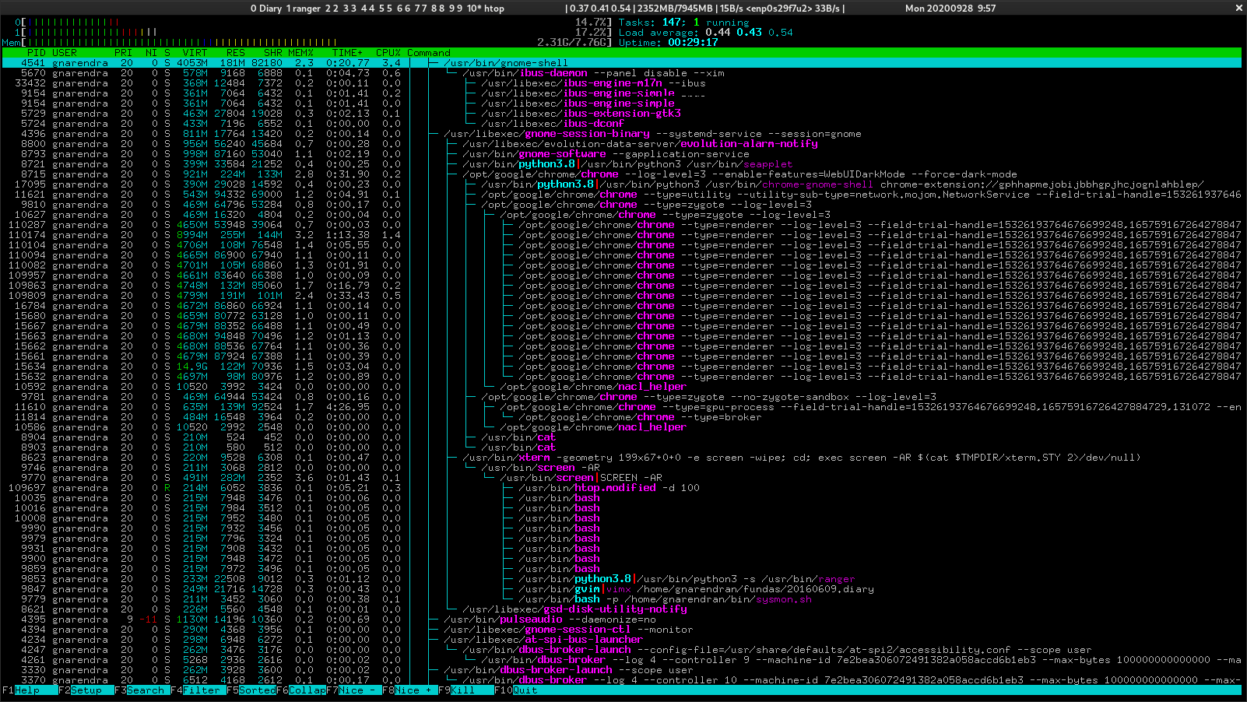Sort by the VIRT column header
Screen dimensions: 1247x702
tap(195, 53)
